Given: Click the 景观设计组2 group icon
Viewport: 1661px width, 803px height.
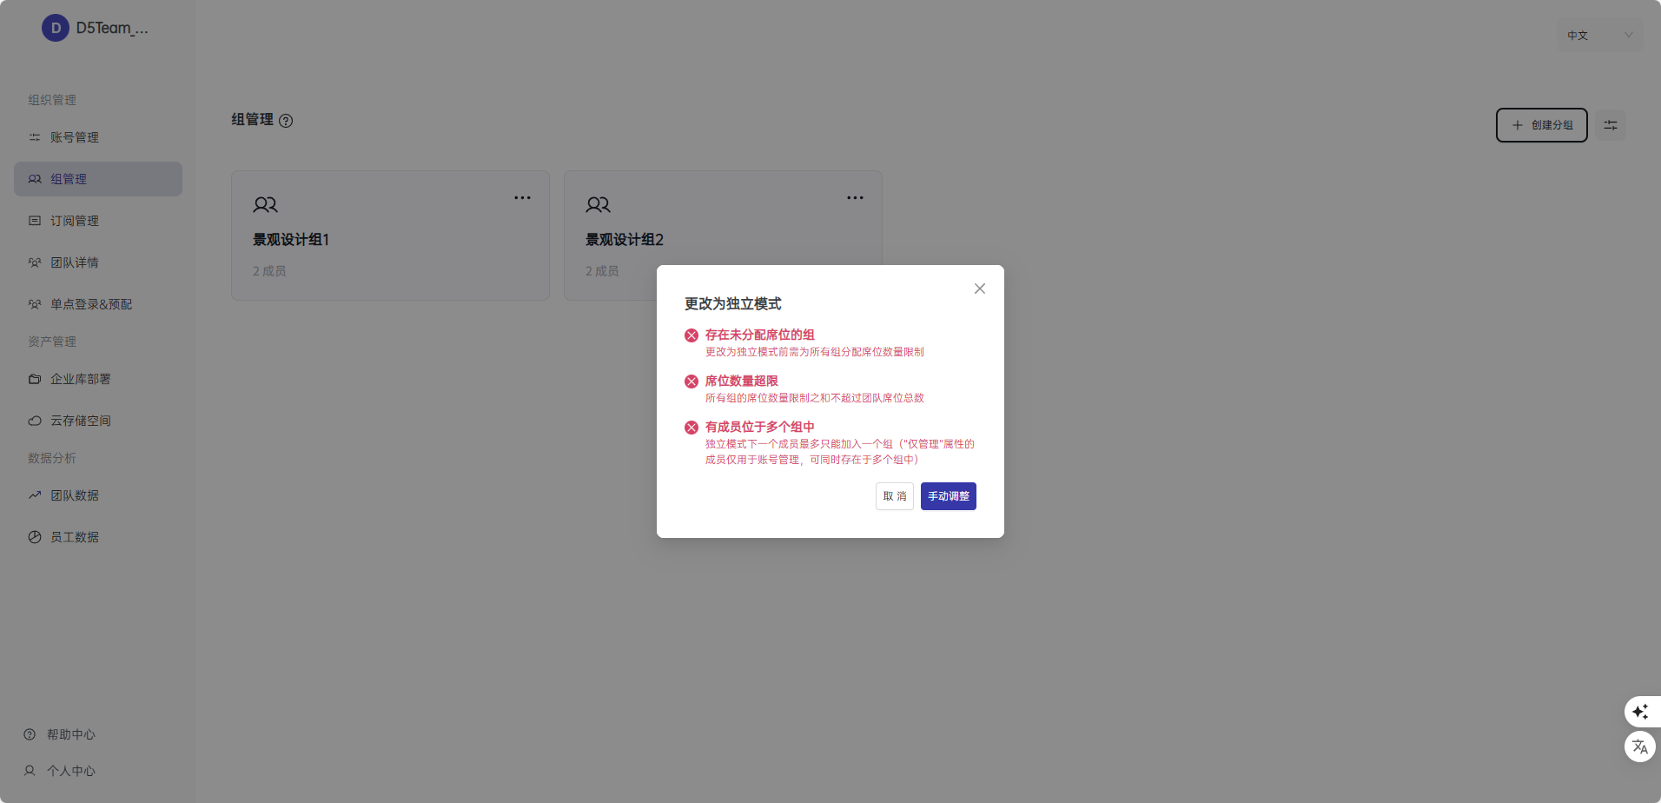Looking at the screenshot, I should (598, 205).
